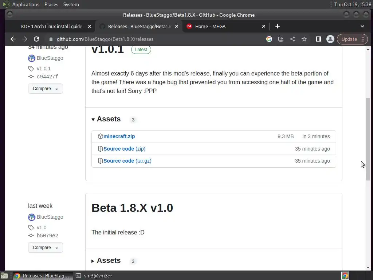Open BlueStaggo profile for v1.0.1 release
Image resolution: width=373 pixels, height=280 pixels.
click(x=50, y=58)
